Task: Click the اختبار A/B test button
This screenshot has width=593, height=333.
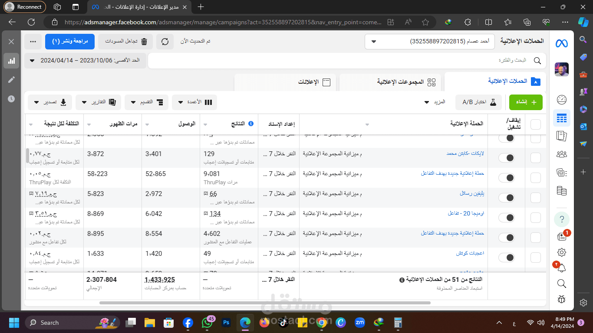Action: pyautogui.click(x=478, y=102)
